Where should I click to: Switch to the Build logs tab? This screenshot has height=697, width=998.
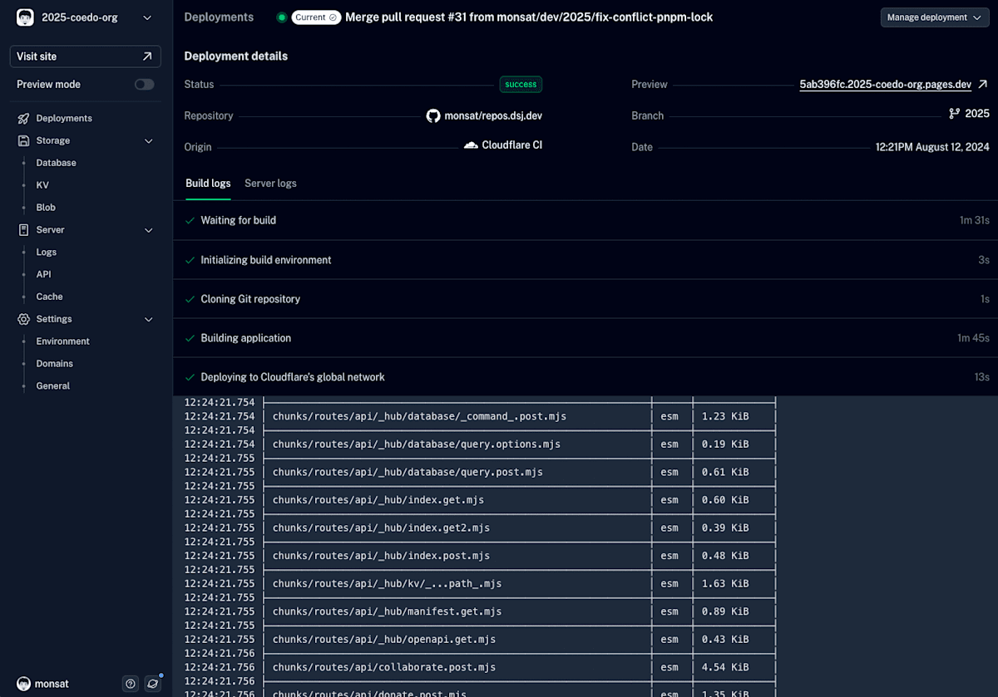pos(208,184)
